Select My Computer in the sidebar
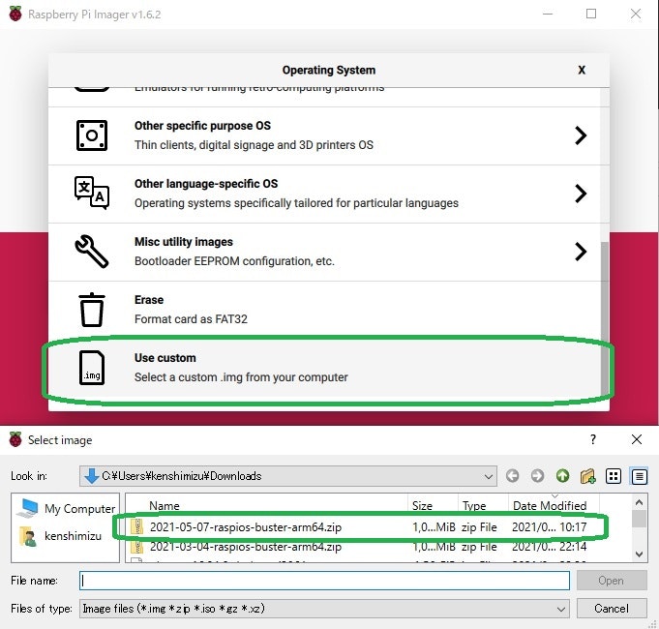Screen dimensions: 659x629 tap(66, 508)
